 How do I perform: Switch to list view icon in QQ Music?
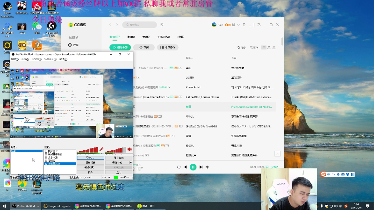264,48
